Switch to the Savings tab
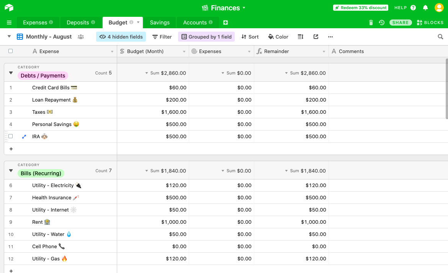This screenshot has height=273, width=448. [160, 23]
